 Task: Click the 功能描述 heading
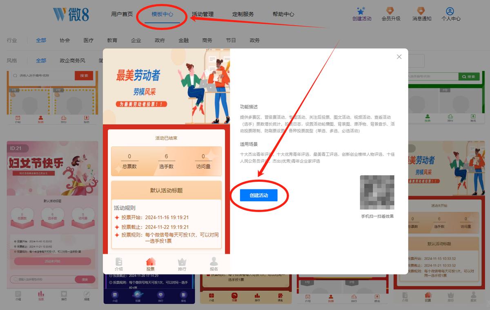click(x=249, y=107)
